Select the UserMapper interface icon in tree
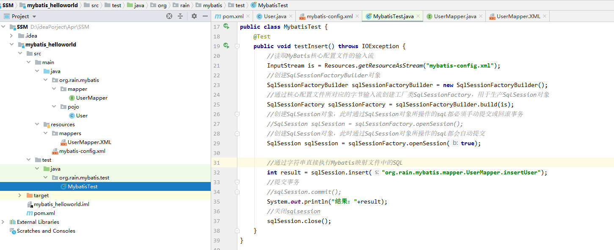Viewport: 614px width, 250px height. pos(72,98)
